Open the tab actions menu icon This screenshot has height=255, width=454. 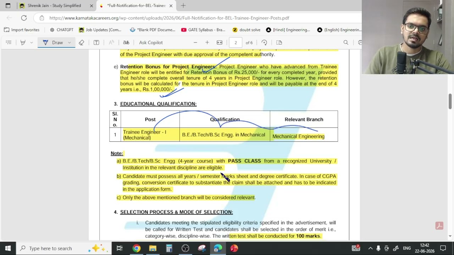pos(8,6)
